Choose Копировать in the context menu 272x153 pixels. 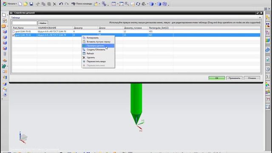click(x=98, y=38)
